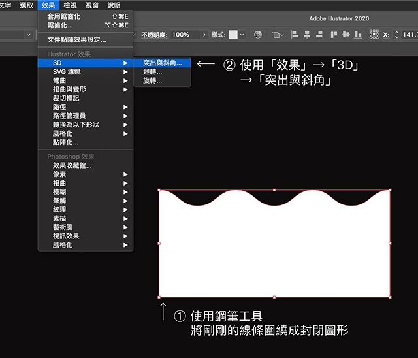Click the top-left corner handle of shape
Screen dimensions: 418x358
point(159,190)
